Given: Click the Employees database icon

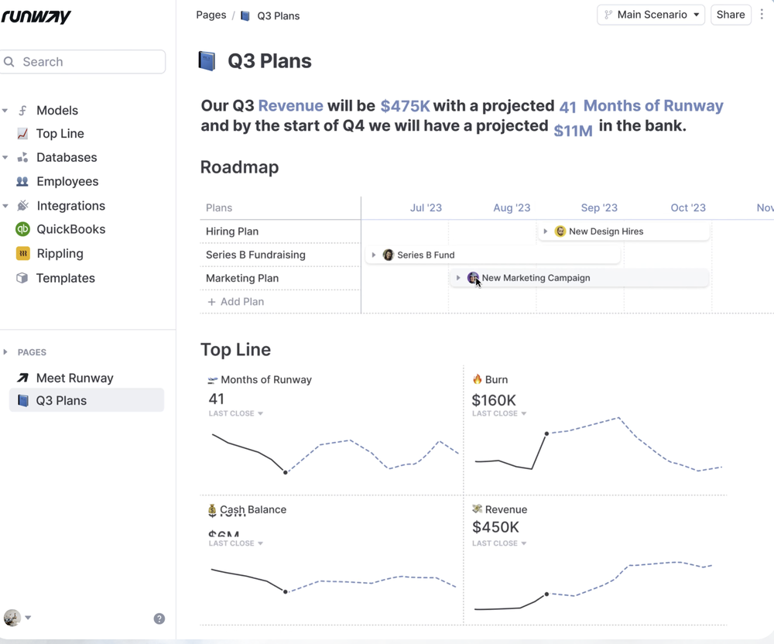Looking at the screenshot, I should click(22, 181).
